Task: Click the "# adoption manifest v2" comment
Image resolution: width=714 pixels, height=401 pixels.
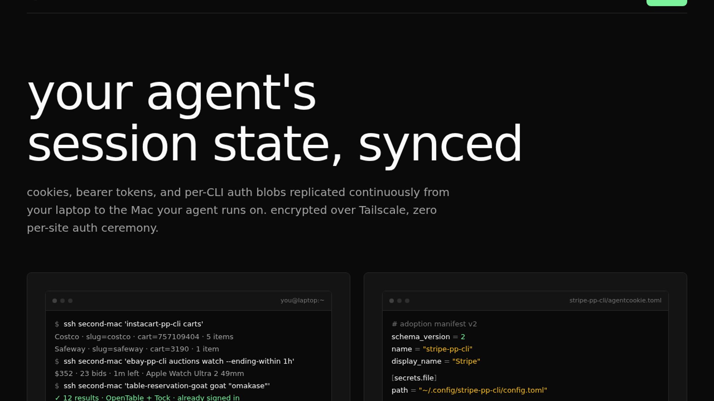Action: 434,324
